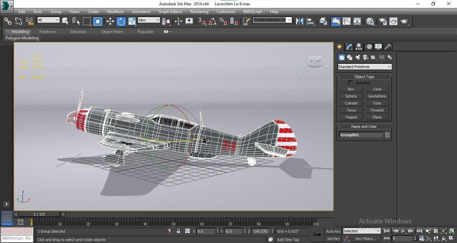Click the GeoSphere primitive button

pyautogui.click(x=377, y=96)
